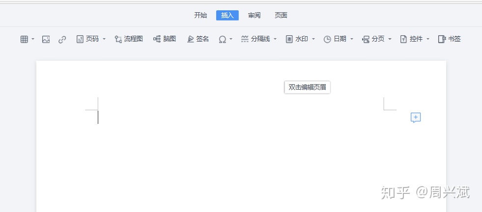The width and height of the screenshot is (482, 212).
Task: Expand the symbol dropdown arrow
Action: coord(231,39)
